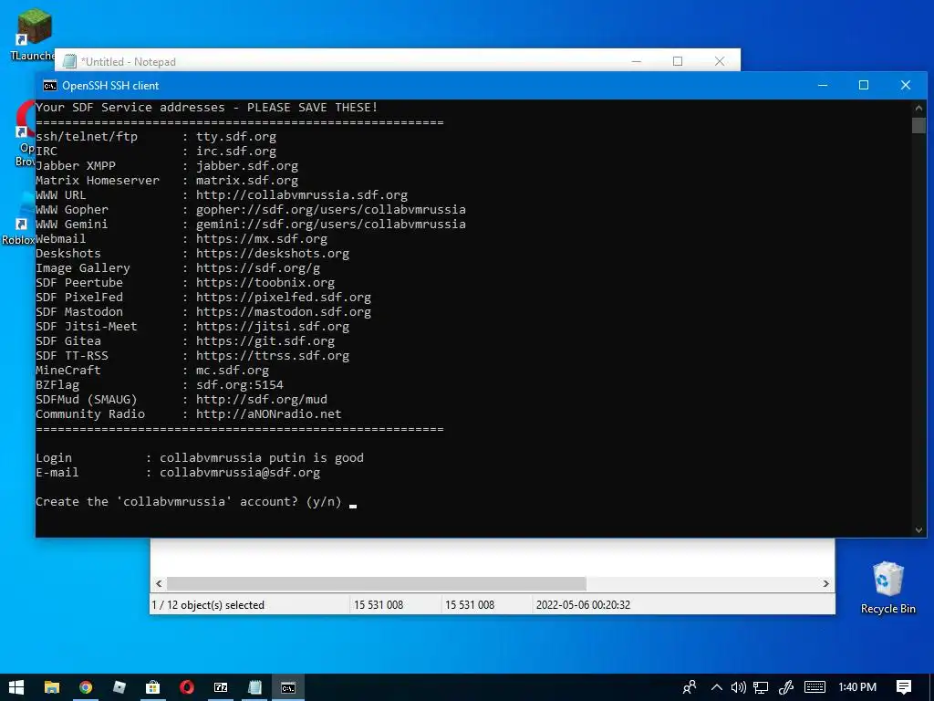Show hidden system tray icons
The height and width of the screenshot is (701, 934).
coord(717,687)
